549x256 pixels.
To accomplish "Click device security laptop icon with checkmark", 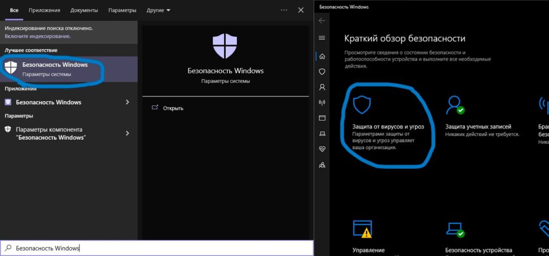I will (455, 229).
